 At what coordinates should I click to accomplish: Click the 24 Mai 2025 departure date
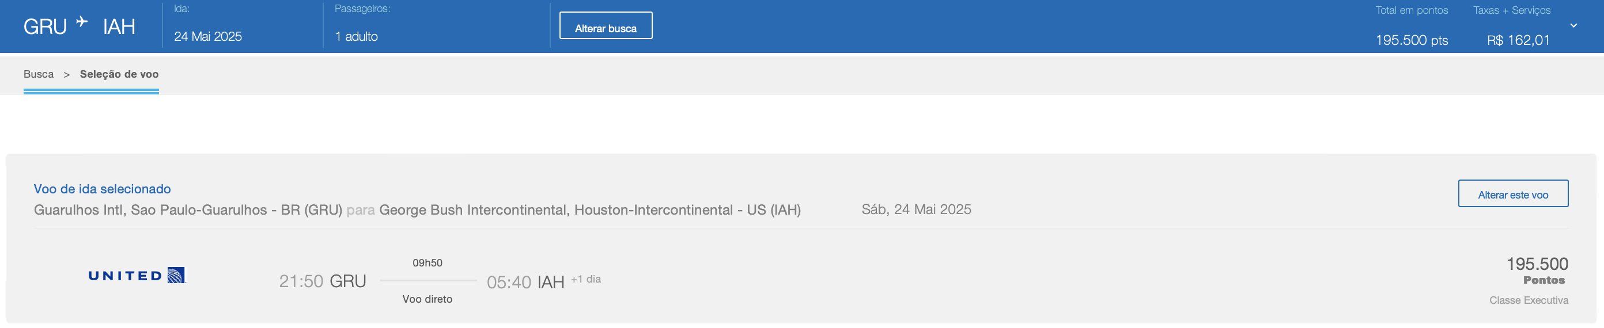tap(208, 37)
